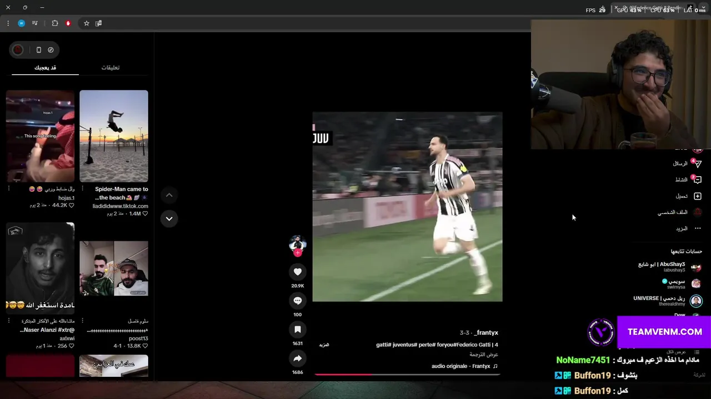
Task: Open activity inbox icon with badge
Action: pos(698,180)
